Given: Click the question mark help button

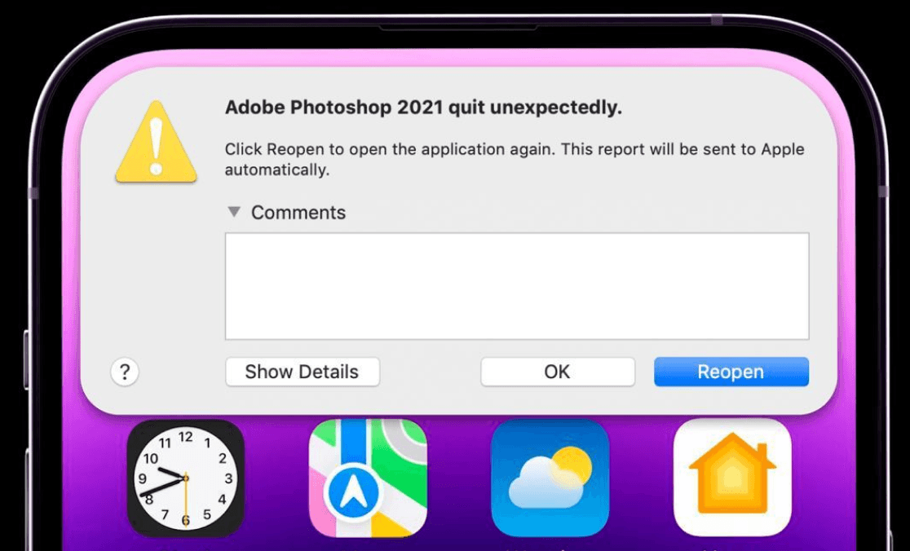Looking at the screenshot, I should click(125, 372).
